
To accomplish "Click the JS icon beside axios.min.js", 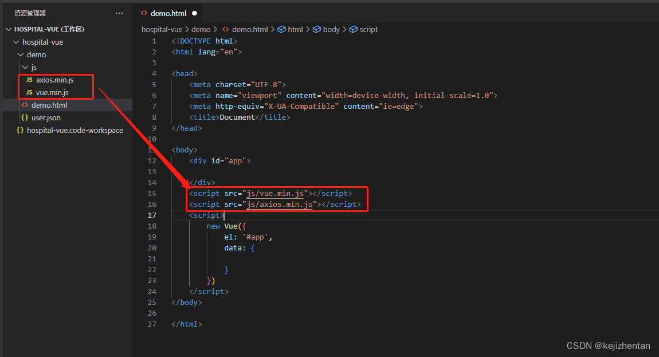I will pos(29,80).
